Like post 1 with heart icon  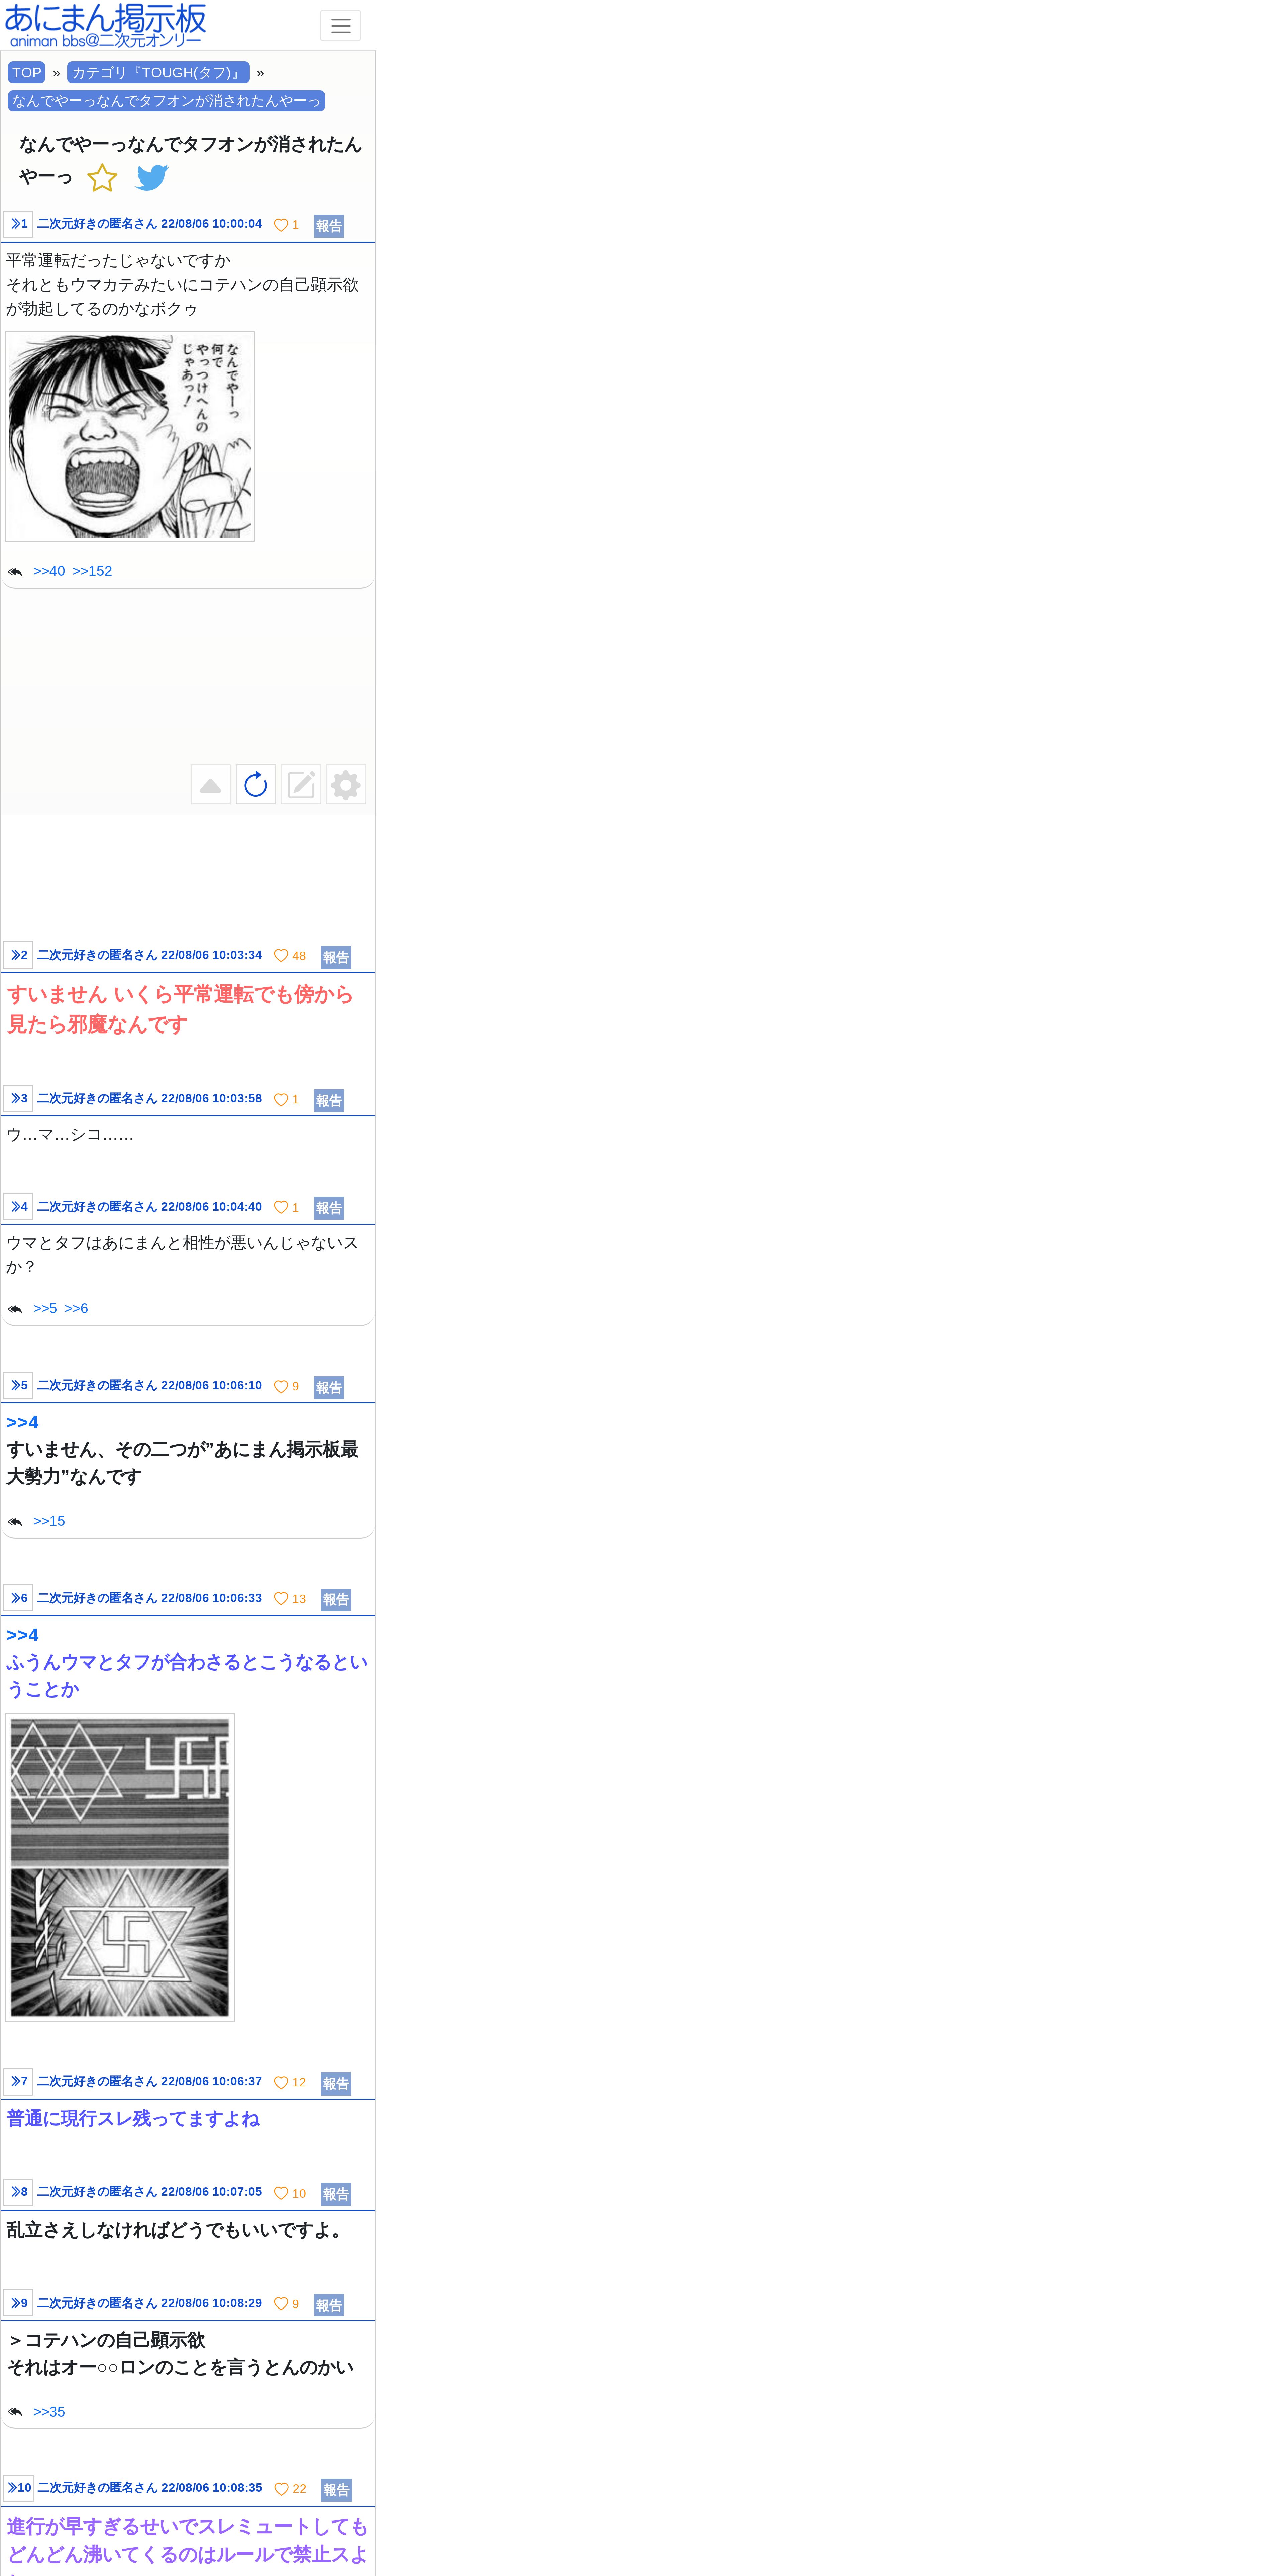point(281,225)
